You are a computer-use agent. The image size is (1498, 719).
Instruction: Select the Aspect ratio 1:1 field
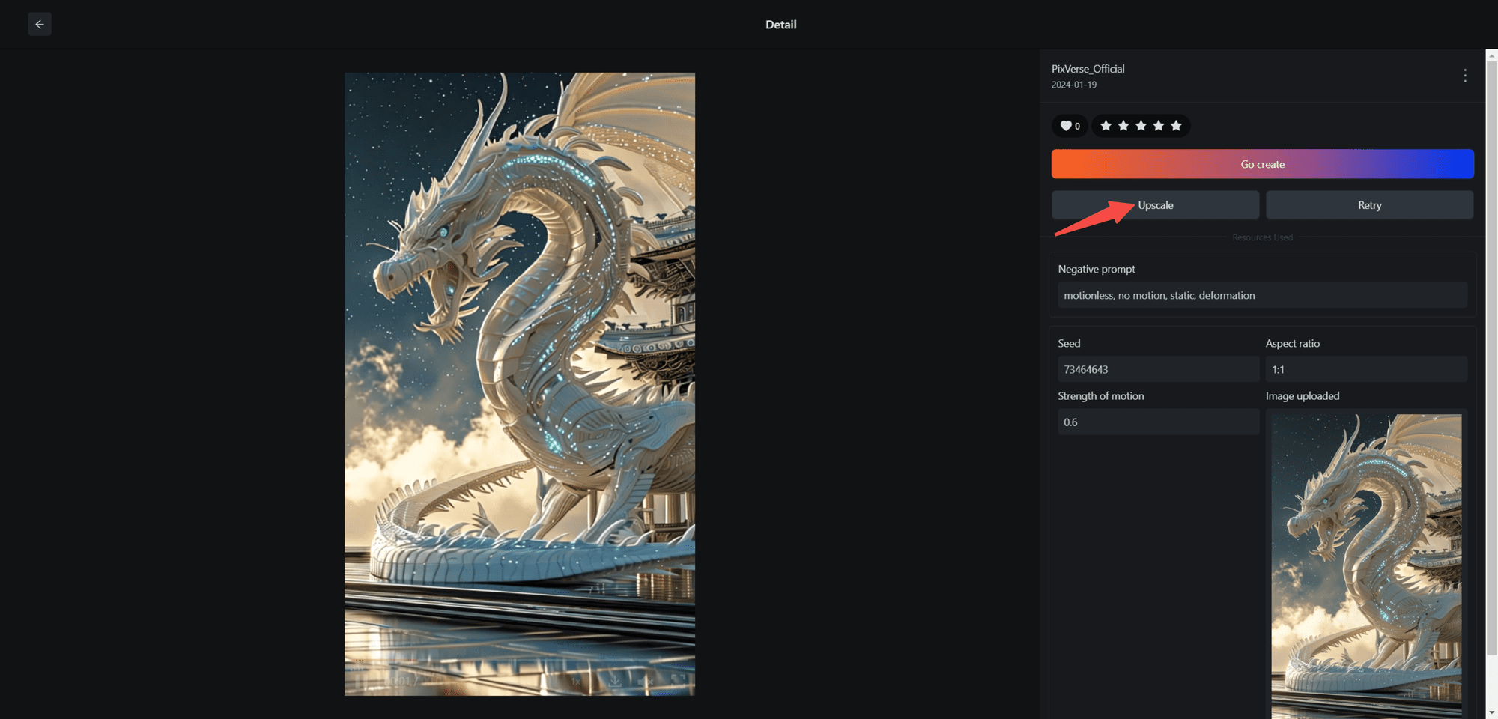pos(1366,369)
